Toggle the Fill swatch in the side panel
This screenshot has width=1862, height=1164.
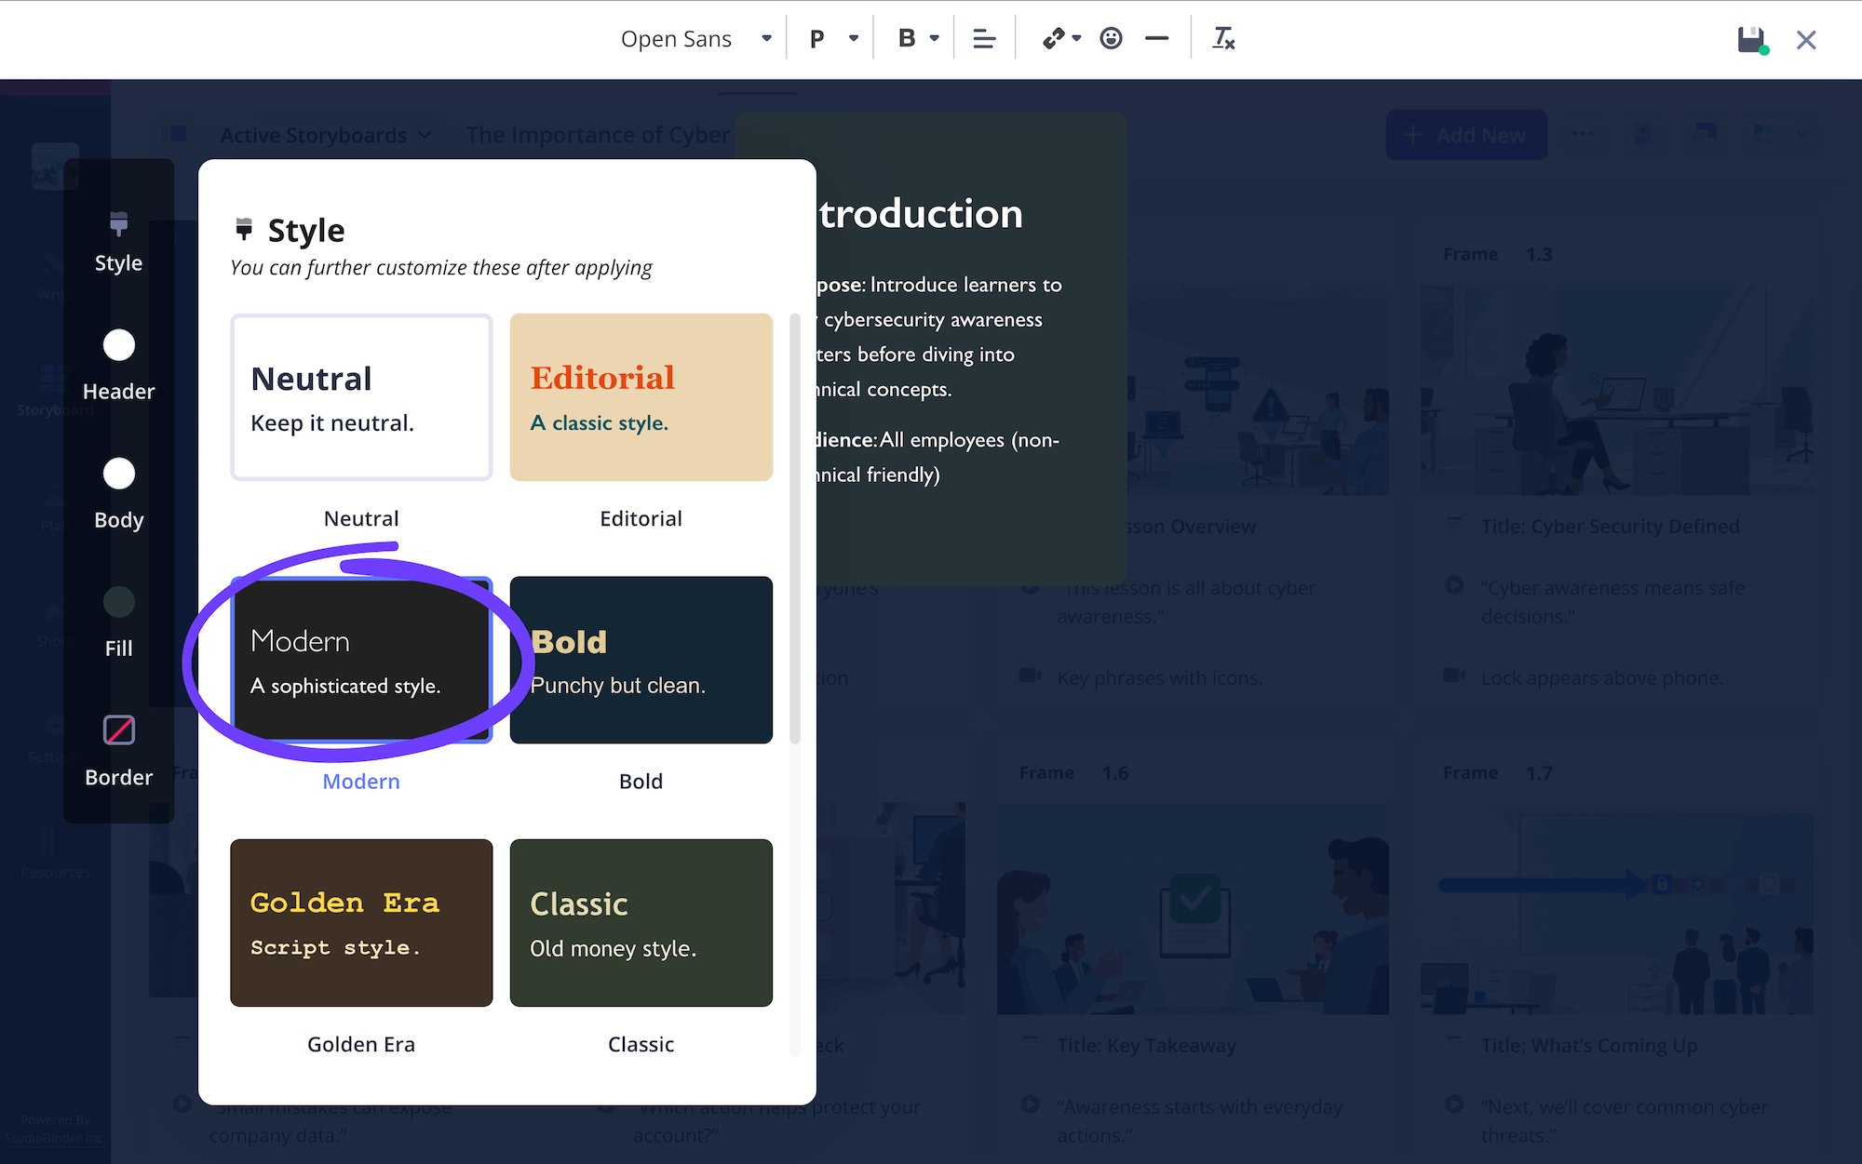pos(118,602)
